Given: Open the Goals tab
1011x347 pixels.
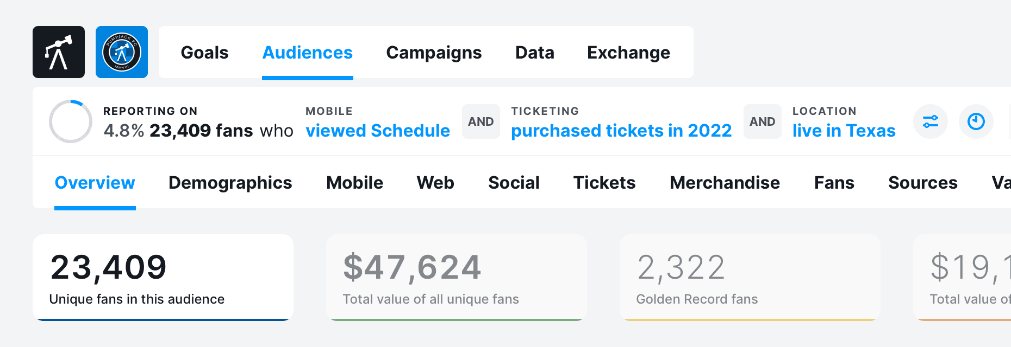Looking at the screenshot, I should (x=204, y=53).
